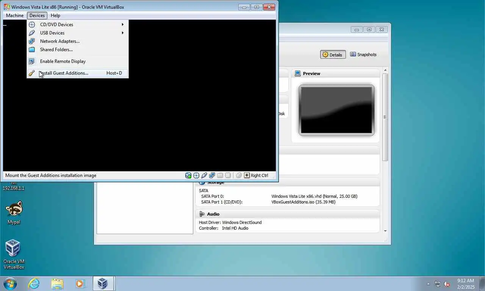Open Windows Explorer folder icon on taskbar
Image resolution: width=485 pixels, height=291 pixels.
click(57, 283)
